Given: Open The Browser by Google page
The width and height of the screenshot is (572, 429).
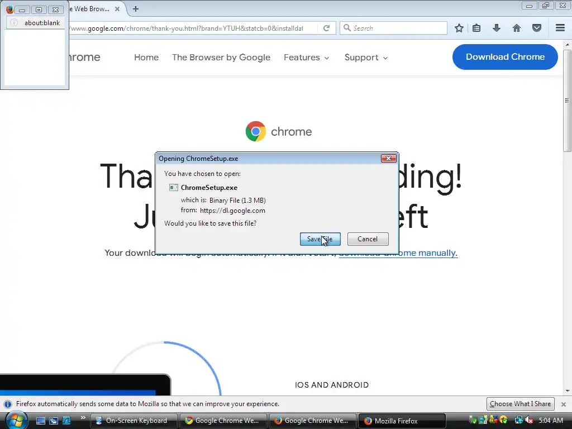Looking at the screenshot, I should (221, 58).
